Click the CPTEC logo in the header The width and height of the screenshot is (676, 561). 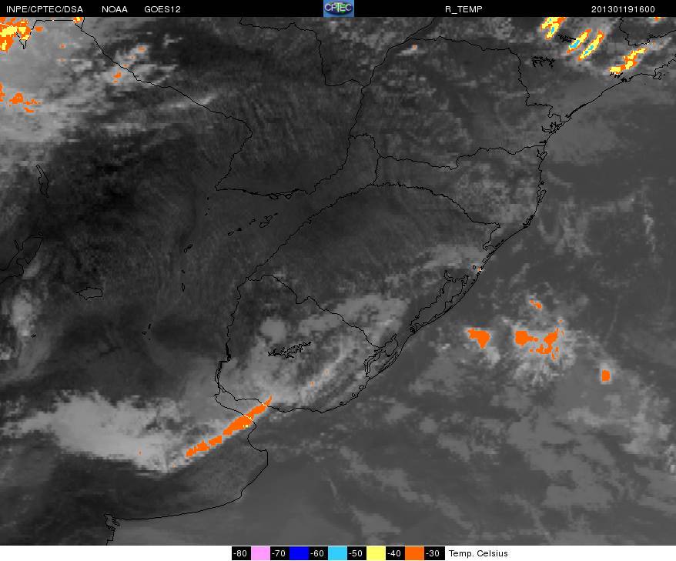point(339,8)
